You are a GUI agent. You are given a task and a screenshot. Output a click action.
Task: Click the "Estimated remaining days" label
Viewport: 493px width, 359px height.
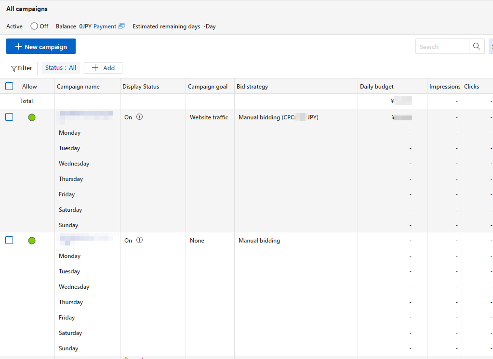click(x=166, y=26)
